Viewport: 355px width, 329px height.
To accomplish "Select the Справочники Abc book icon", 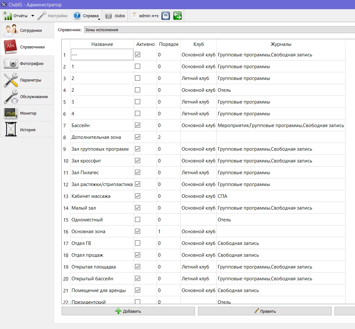I will pos(11,47).
